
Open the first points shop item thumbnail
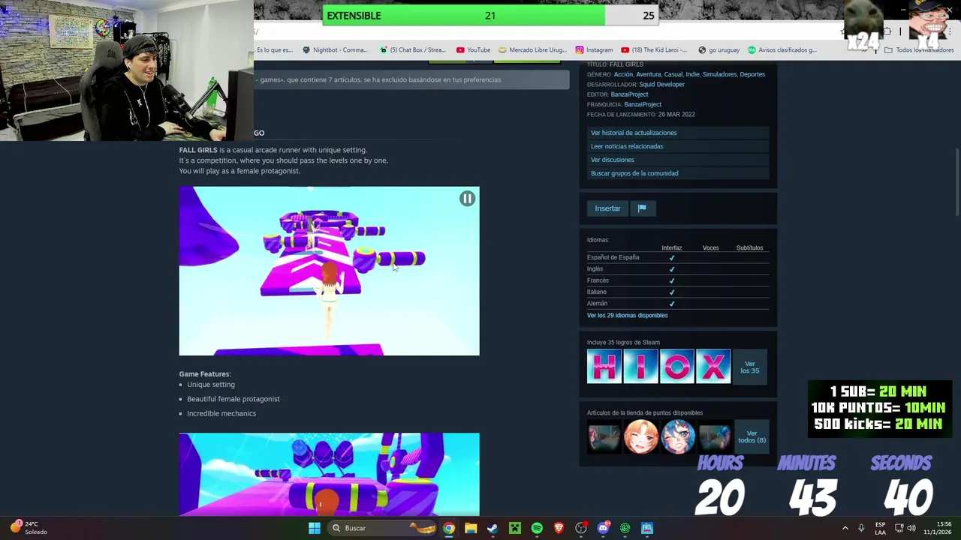604,436
